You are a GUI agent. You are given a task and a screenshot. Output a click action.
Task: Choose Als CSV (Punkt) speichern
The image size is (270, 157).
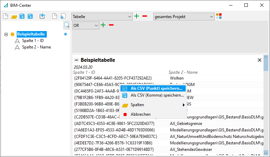(x=157, y=88)
